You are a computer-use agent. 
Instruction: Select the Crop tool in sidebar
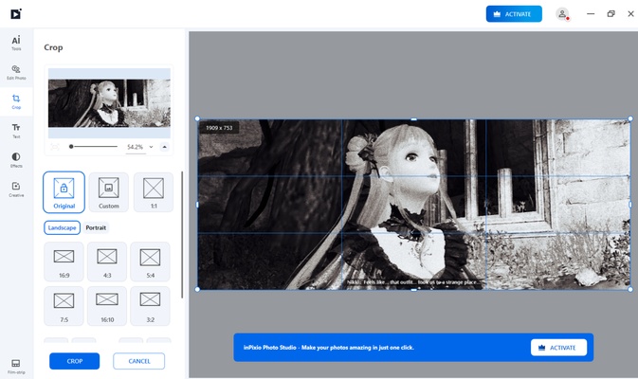click(16, 101)
